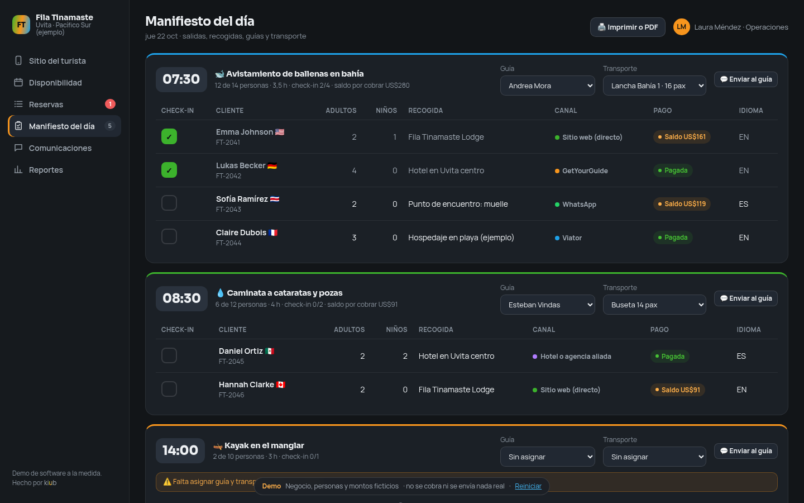Open the Andrea Mora guide dropdown
Viewport: 804px width, 503px height.
coord(548,86)
